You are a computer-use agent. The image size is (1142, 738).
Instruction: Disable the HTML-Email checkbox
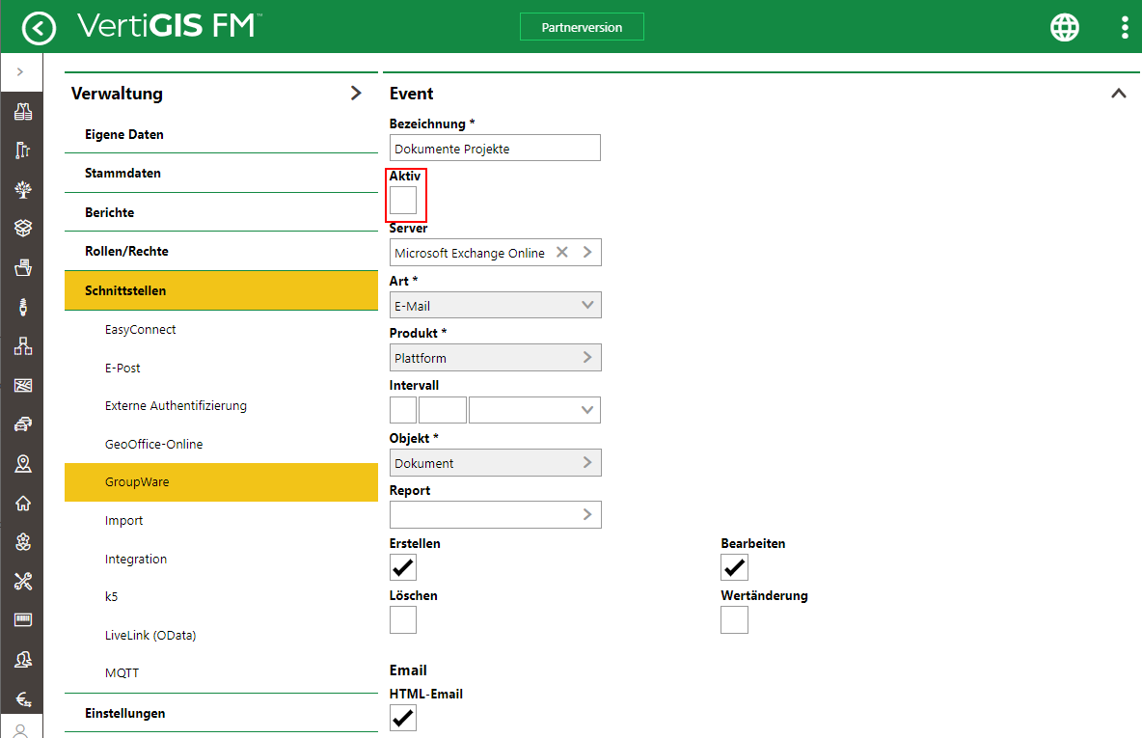pyautogui.click(x=403, y=718)
